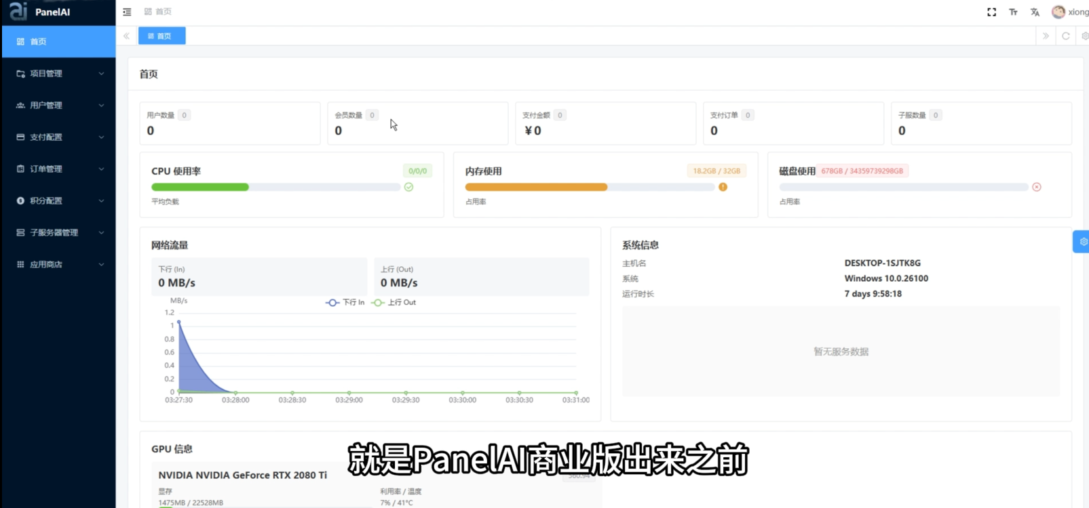Click the 7% / 41°C GPU usage value
Viewport: 1089px width, 508px height.
click(x=396, y=503)
